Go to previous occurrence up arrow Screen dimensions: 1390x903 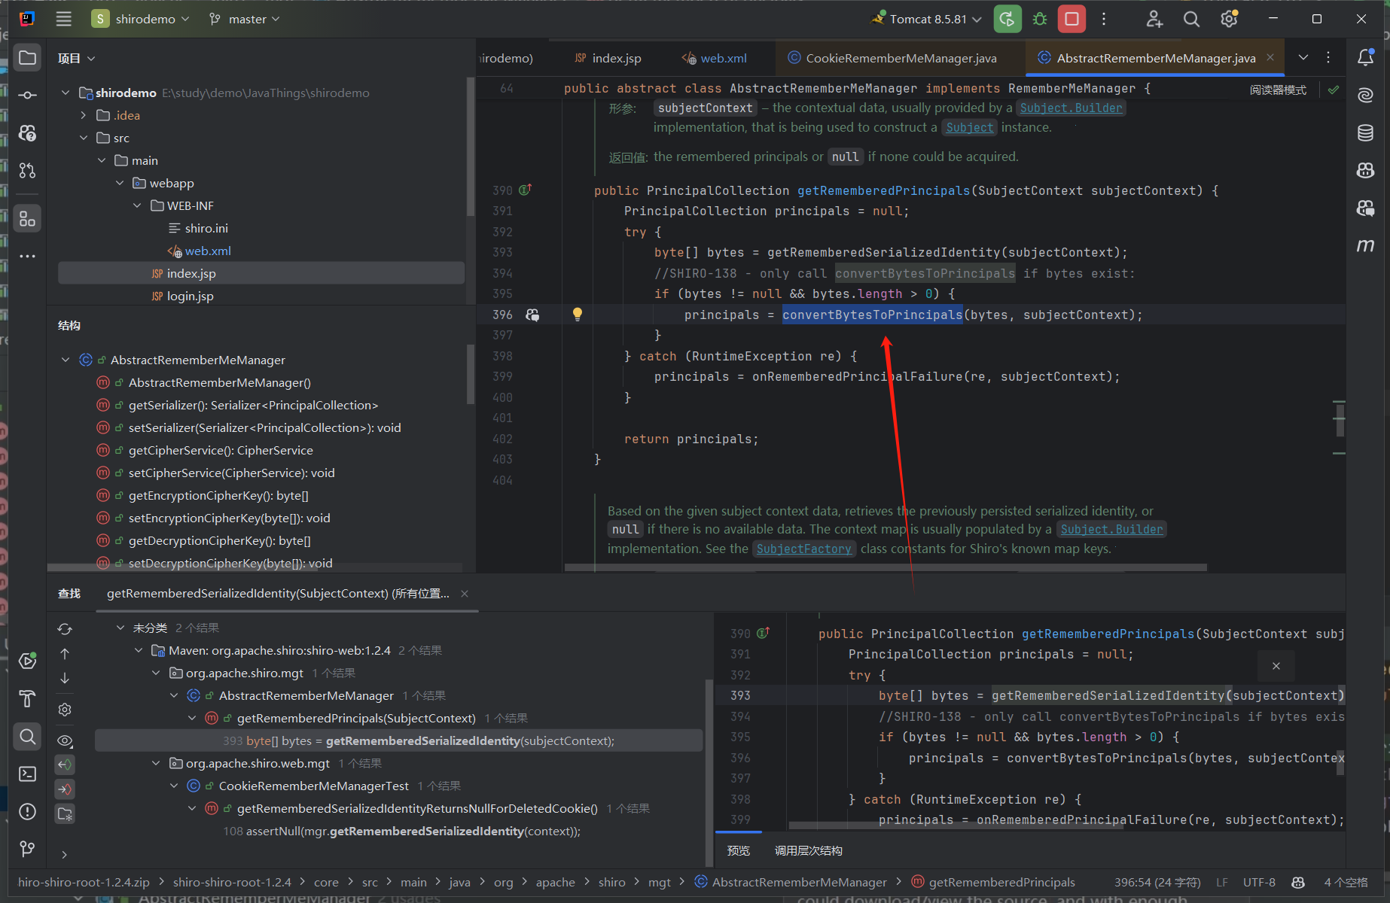pos(65,654)
